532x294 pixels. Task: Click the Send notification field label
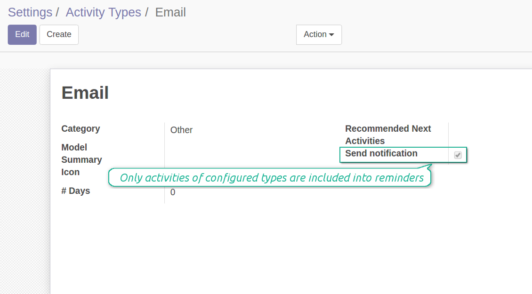(x=381, y=153)
